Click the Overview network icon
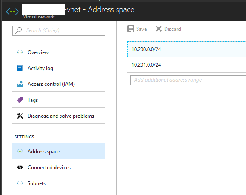The width and height of the screenshot is (246, 195). coord(20,52)
